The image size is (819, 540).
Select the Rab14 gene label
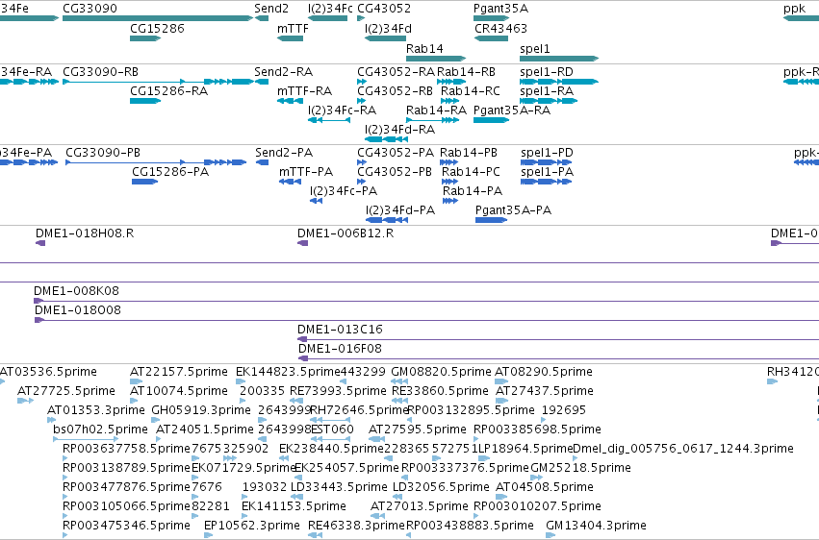pos(424,48)
